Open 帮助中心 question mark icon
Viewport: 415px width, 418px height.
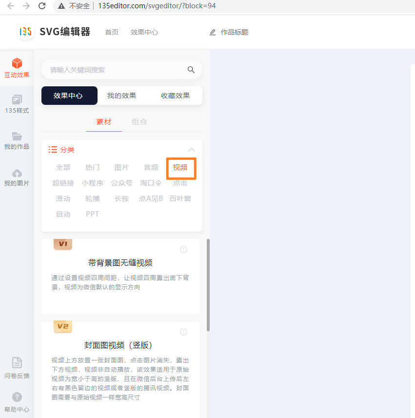pyautogui.click(x=17, y=398)
